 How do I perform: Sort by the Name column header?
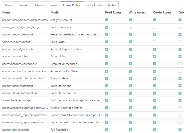click(x=6, y=12)
